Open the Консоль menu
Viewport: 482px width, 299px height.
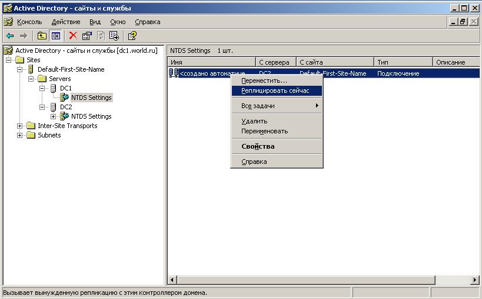pos(29,22)
